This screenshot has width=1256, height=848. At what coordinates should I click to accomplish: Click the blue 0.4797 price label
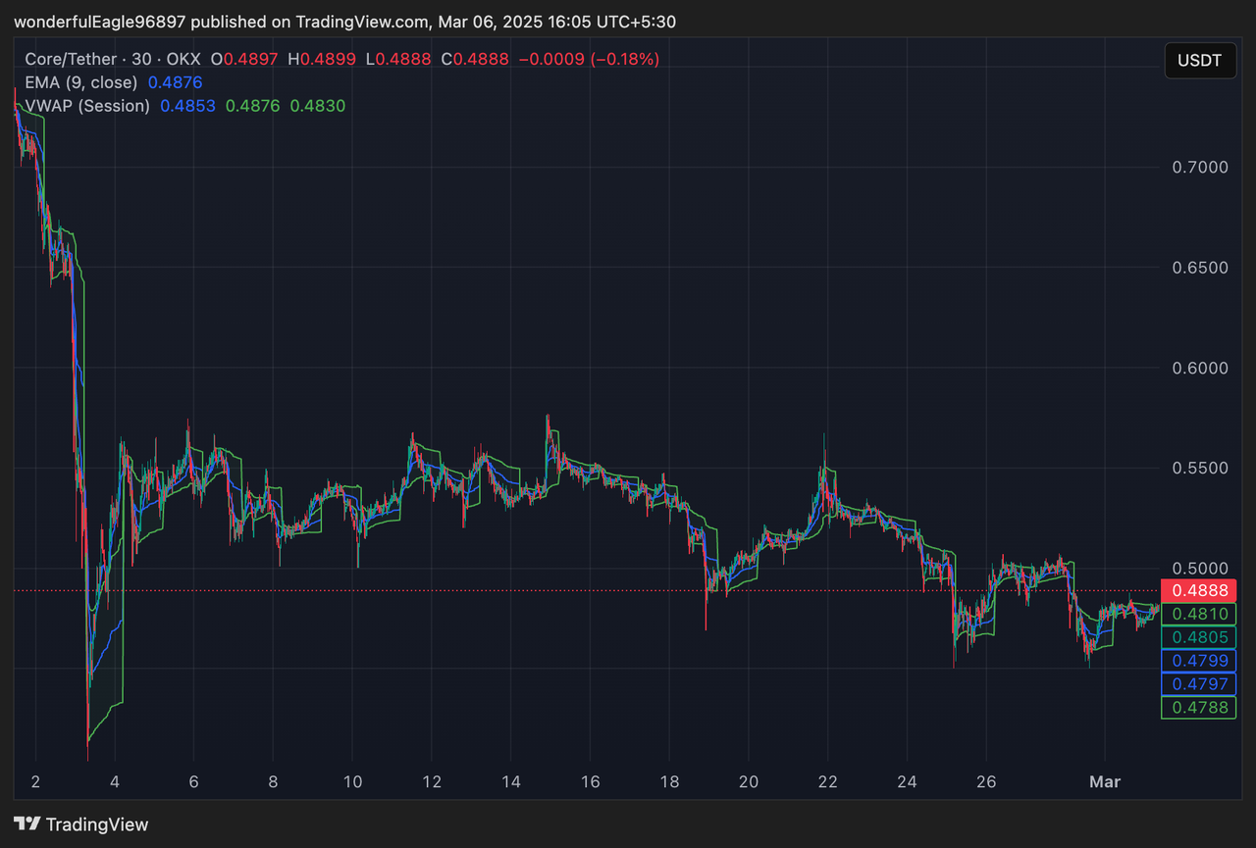tap(1198, 683)
